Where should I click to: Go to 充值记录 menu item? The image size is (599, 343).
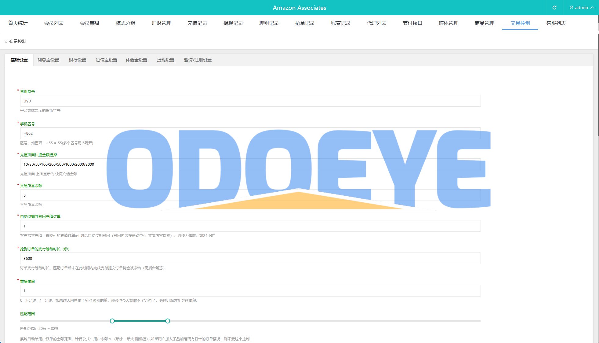(197, 23)
